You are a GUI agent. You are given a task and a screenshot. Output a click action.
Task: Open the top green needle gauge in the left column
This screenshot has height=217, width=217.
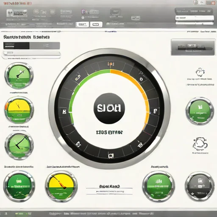click(x=19, y=76)
